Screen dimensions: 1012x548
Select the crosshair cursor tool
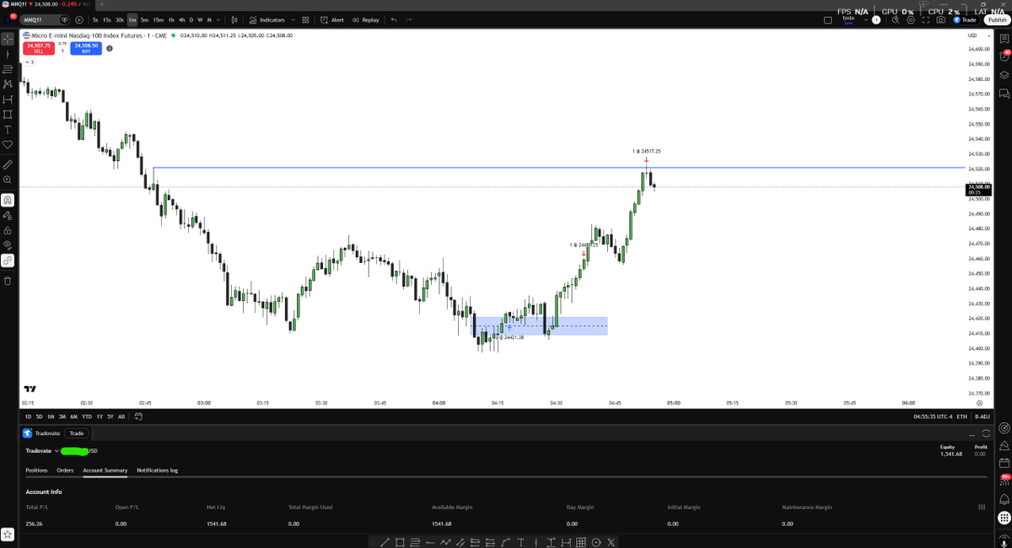[x=8, y=39]
